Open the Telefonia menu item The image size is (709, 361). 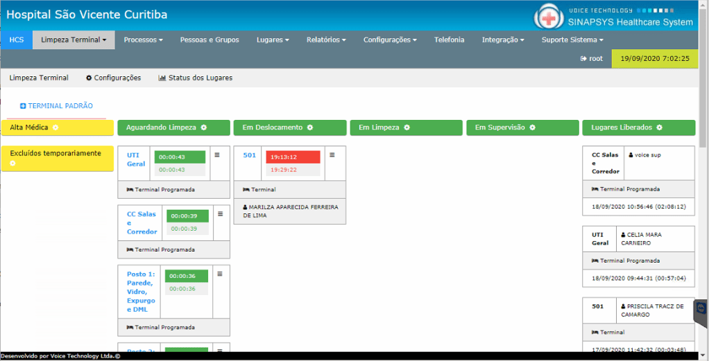[449, 40]
